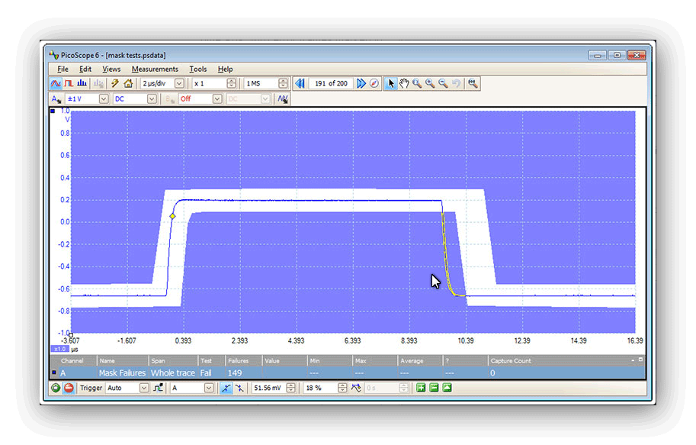
Task: Open the buffer navigator compass
Action: pyautogui.click(x=374, y=83)
